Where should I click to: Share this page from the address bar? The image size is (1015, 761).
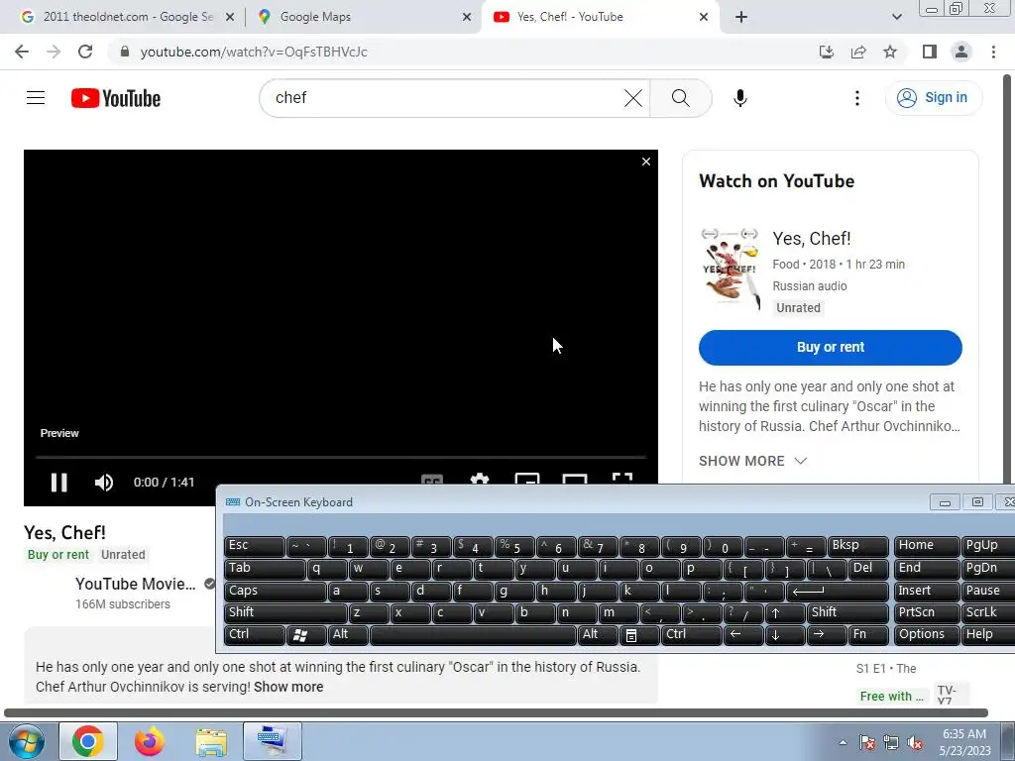click(858, 52)
